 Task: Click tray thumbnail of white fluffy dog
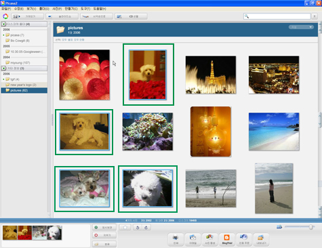pos(54,232)
